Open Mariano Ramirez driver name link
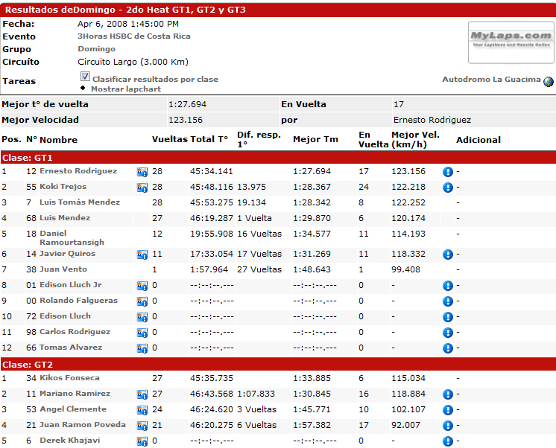Viewport: 556px width, 448px height. (x=75, y=394)
